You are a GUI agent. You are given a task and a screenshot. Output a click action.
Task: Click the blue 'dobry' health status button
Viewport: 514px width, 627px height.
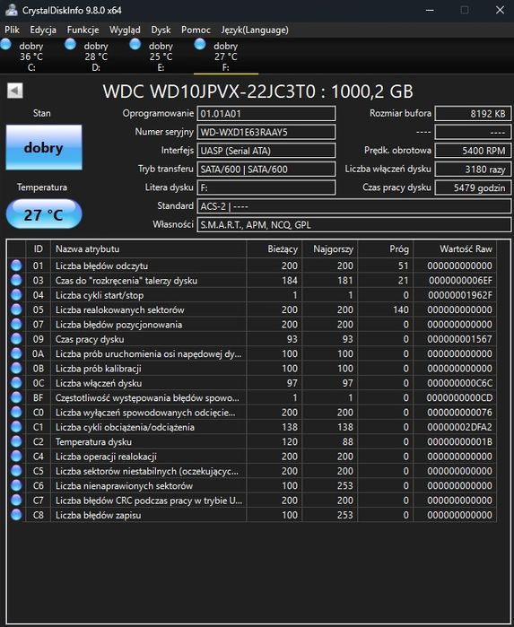pyautogui.click(x=44, y=147)
